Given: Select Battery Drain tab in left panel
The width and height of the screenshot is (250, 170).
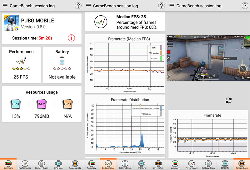Looking at the screenshot, I should click(x=42, y=165).
